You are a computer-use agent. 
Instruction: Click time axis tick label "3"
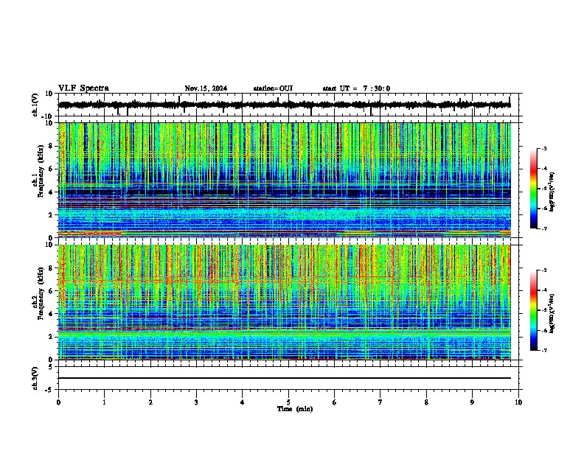point(196,402)
